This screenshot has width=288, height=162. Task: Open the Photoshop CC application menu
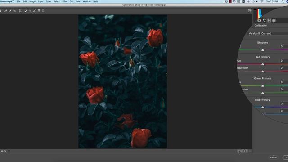tap(7, 1)
